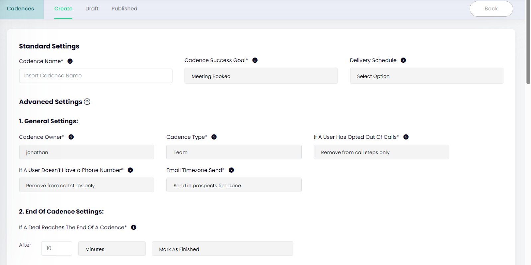Viewport: 531px width, 265px height.
Task: Click the Cadences section header
Action: pos(21,9)
